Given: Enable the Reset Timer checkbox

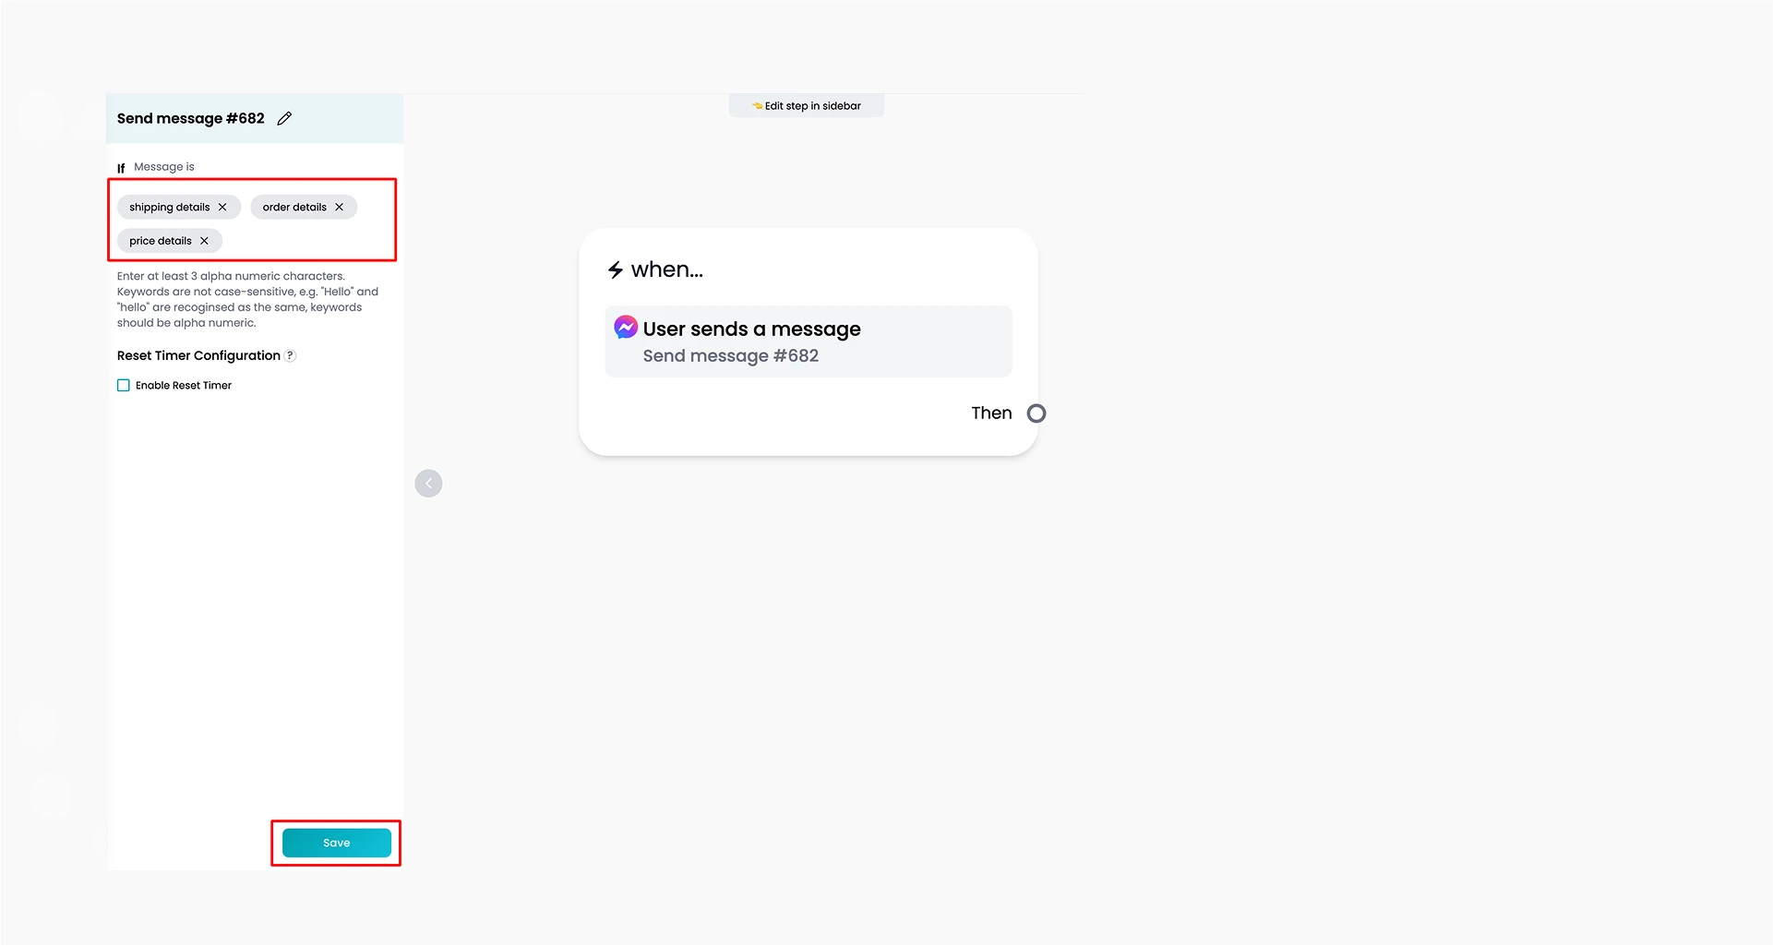Looking at the screenshot, I should coord(124,386).
